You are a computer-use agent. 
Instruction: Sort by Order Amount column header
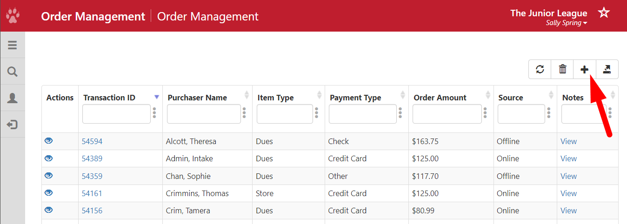pos(440,98)
